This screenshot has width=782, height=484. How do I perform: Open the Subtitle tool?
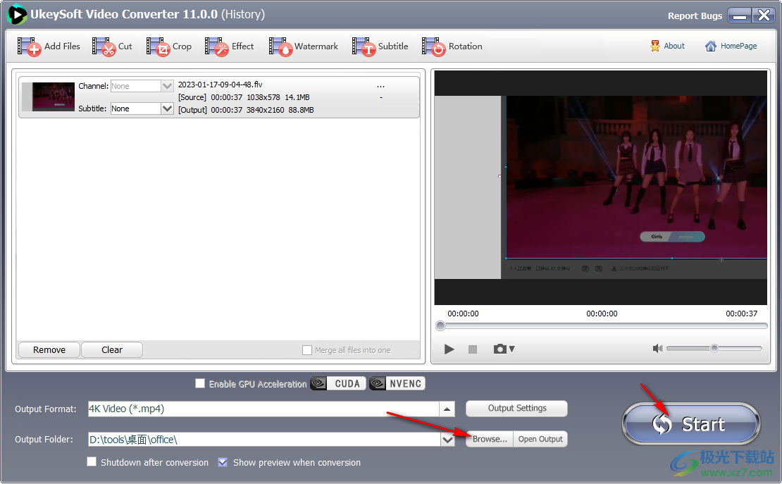click(380, 46)
